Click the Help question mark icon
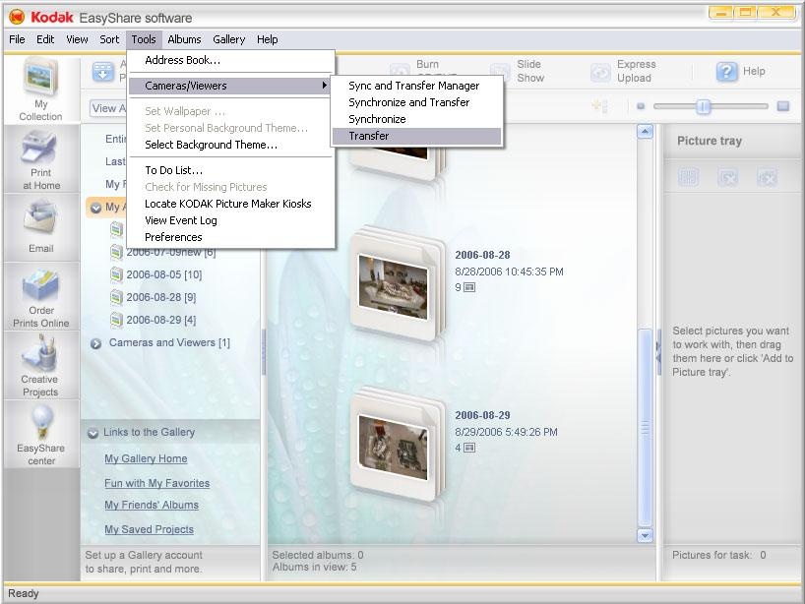Viewport: 805px width, 604px height. [726, 72]
